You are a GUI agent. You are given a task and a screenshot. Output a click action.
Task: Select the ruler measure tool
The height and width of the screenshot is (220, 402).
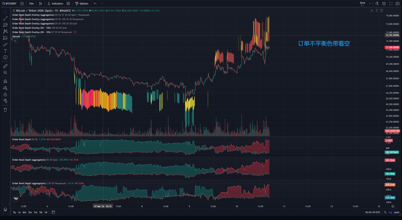tap(5, 66)
